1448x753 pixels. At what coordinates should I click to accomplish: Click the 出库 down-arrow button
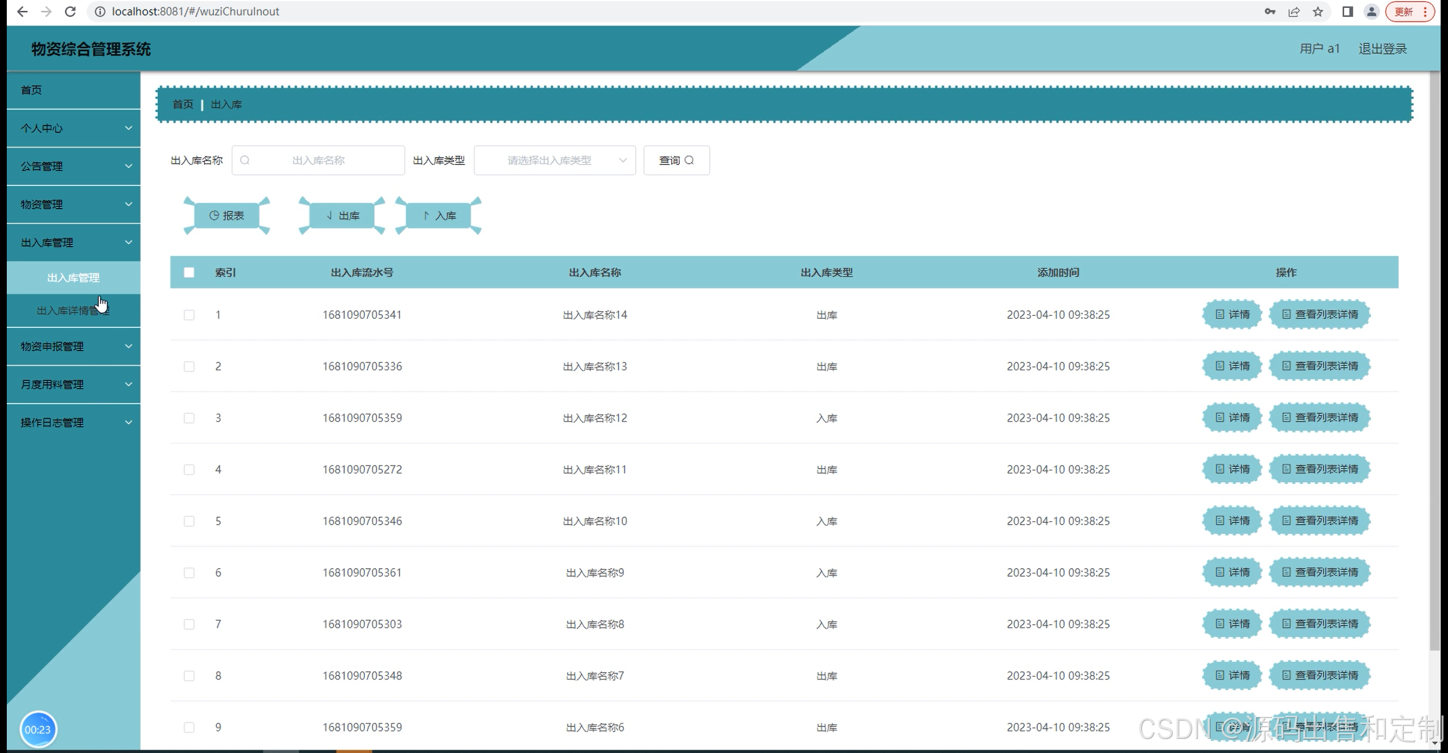coord(342,215)
